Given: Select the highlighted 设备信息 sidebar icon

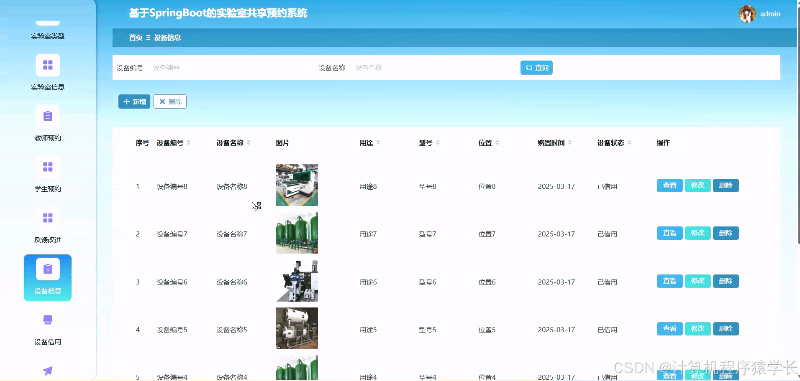Looking at the screenshot, I should (47, 269).
